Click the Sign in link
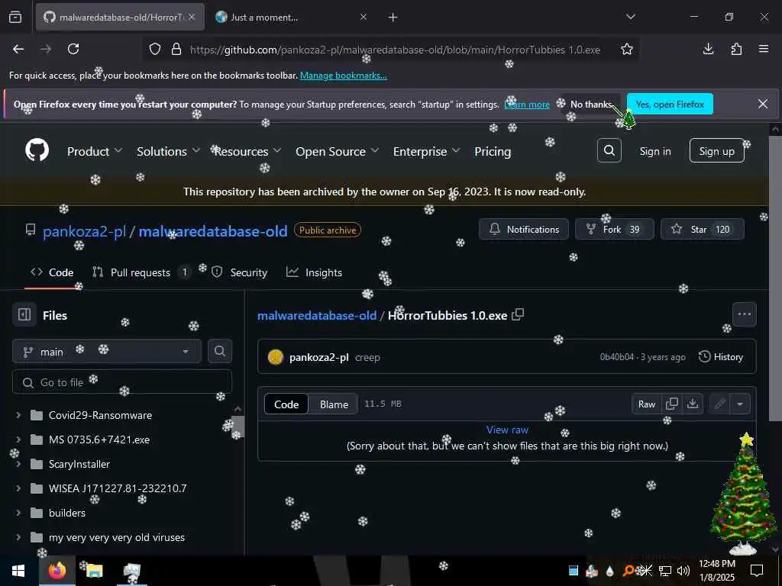 point(655,151)
